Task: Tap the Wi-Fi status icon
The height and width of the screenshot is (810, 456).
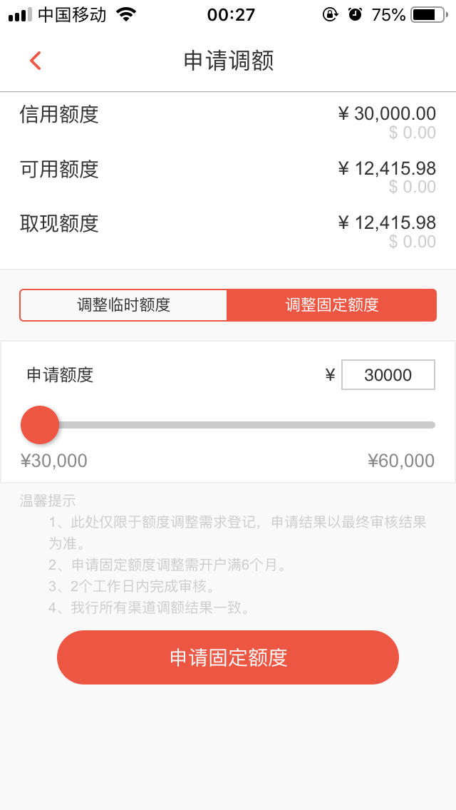Action: (125, 14)
